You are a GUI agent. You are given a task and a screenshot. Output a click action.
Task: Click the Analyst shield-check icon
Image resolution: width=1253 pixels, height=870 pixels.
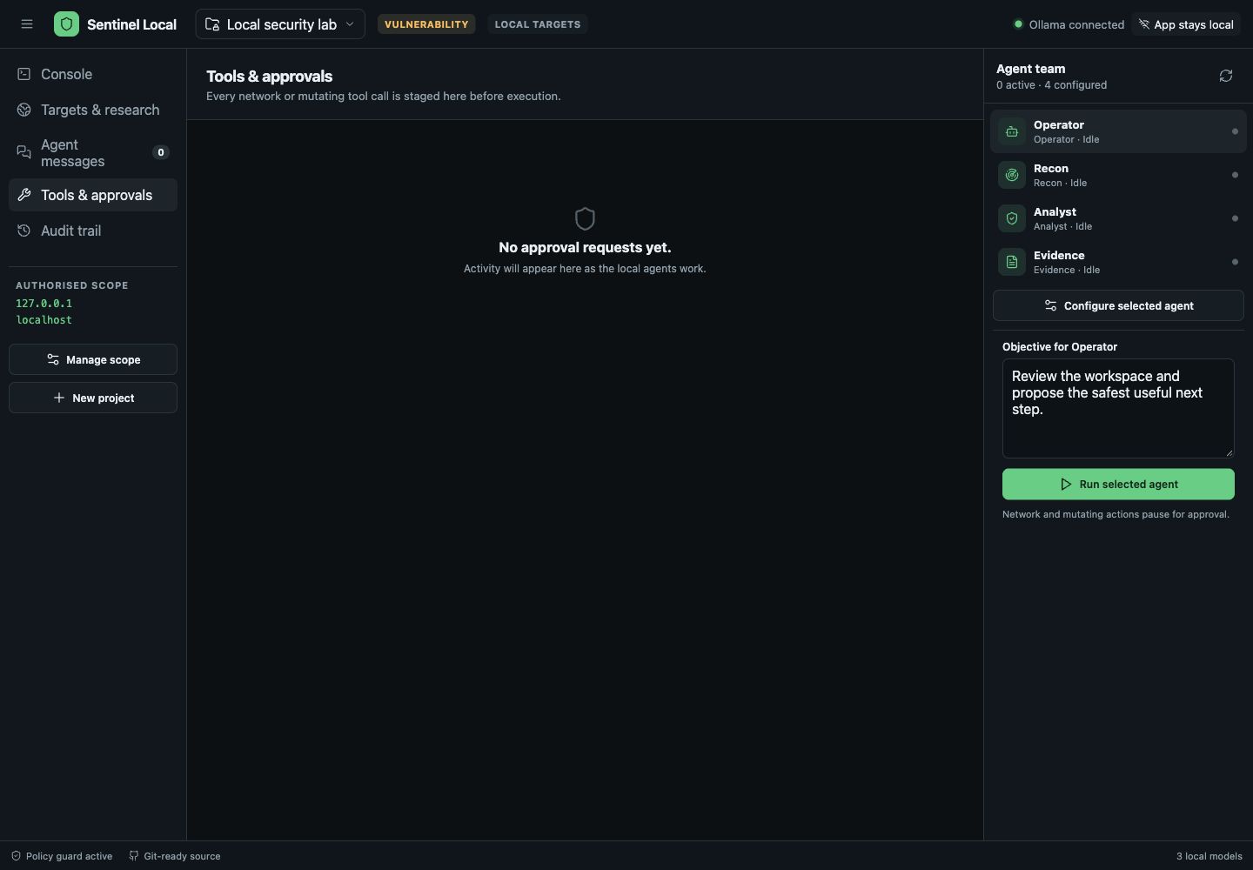pos(1012,218)
